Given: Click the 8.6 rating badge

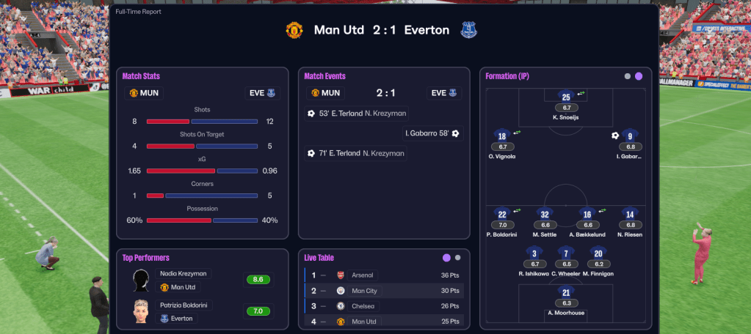Looking at the screenshot, I should (x=258, y=280).
